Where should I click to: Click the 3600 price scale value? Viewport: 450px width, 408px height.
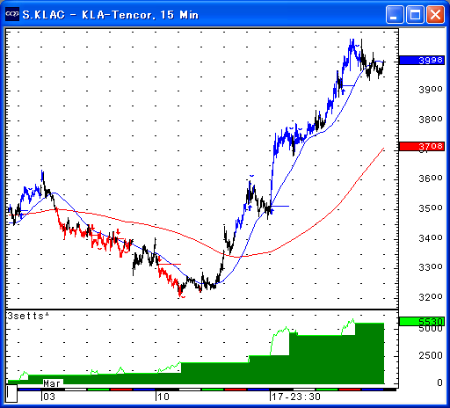431,178
